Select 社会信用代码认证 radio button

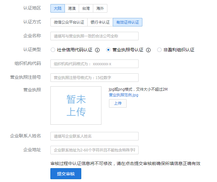(53, 50)
